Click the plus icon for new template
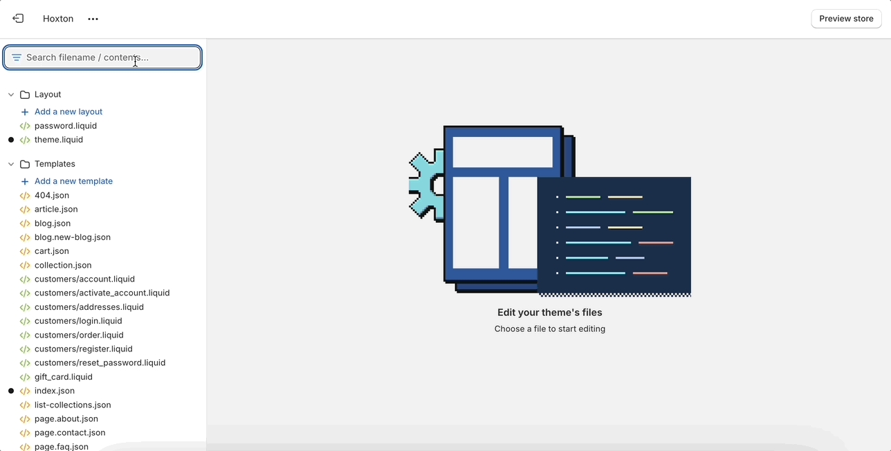This screenshot has width=891, height=451. click(25, 181)
